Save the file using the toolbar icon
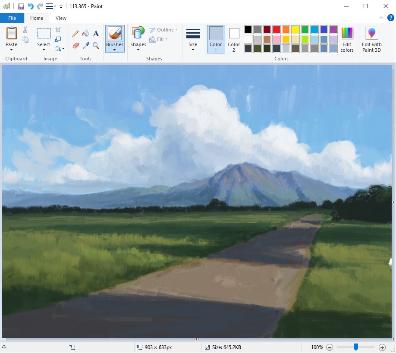396x353 pixels. (x=21, y=6)
